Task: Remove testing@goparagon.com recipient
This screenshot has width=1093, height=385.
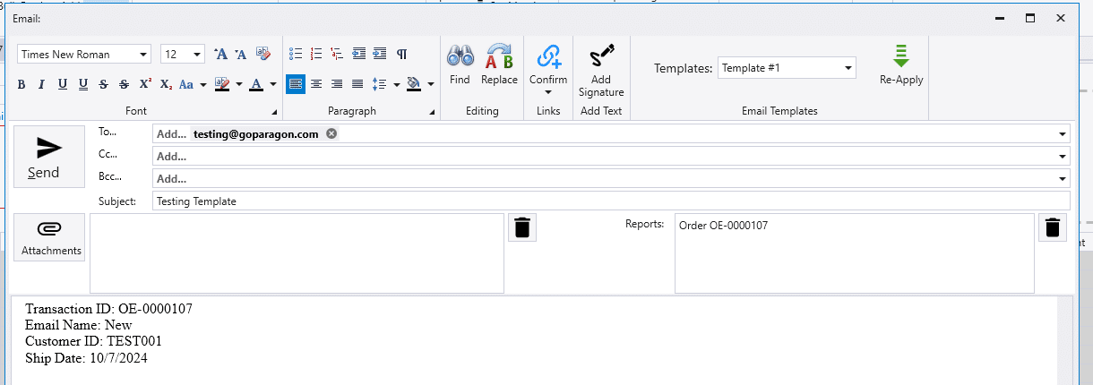Action: 331,133
